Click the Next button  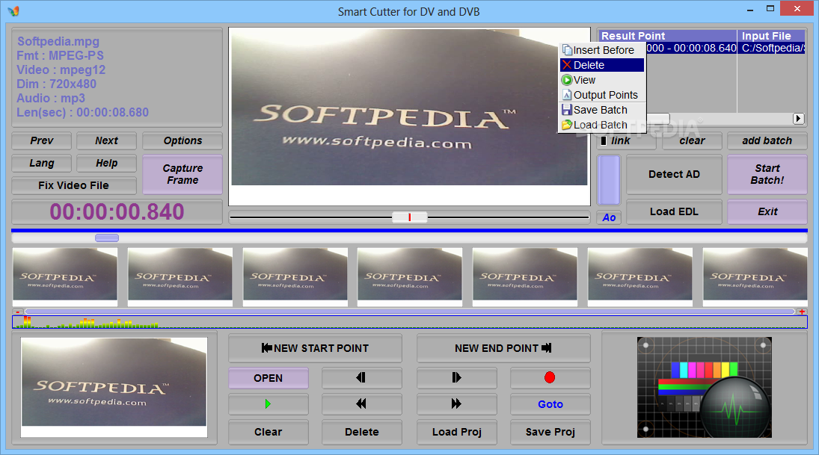tap(106, 141)
